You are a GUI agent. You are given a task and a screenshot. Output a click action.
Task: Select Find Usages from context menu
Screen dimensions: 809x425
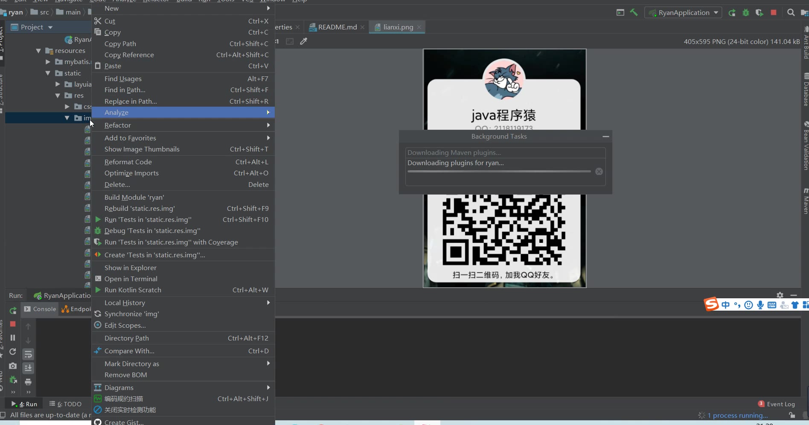[x=183, y=79]
